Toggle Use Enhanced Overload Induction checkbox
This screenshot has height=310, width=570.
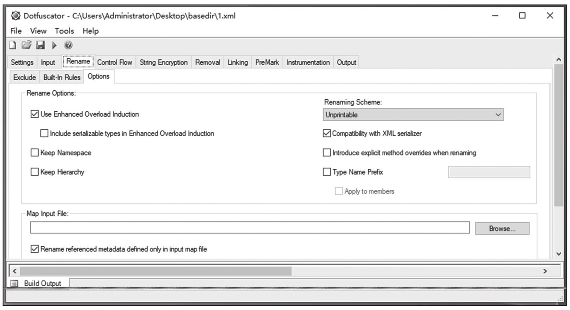(x=34, y=114)
